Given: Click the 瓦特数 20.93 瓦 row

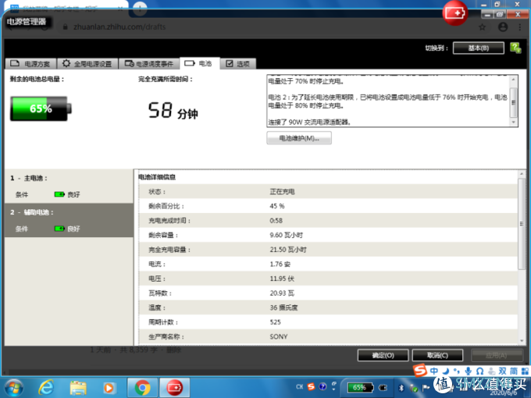Looking at the screenshot, I should [x=328, y=293].
